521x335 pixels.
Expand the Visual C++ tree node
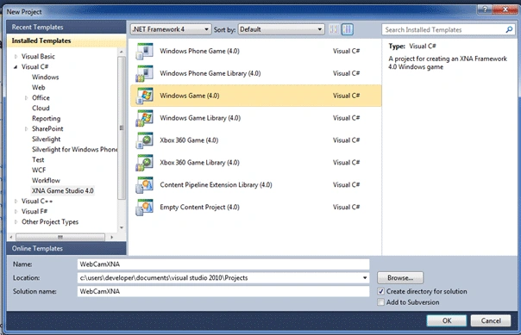[x=16, y=201]
